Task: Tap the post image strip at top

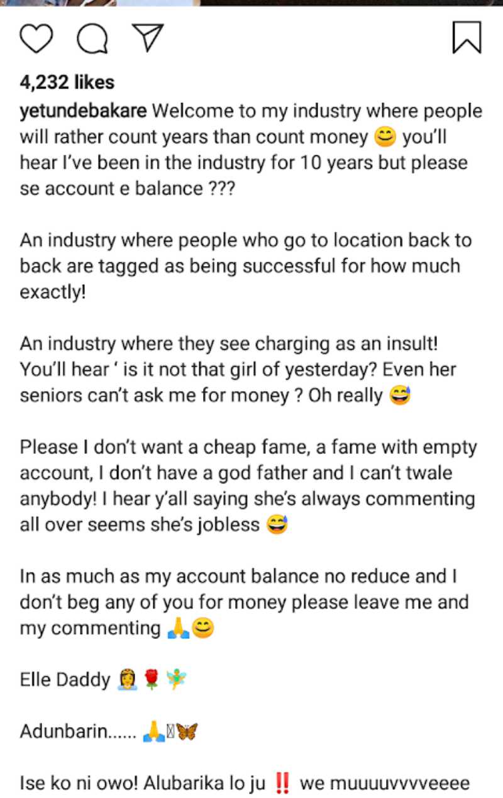Action: point(251,3)
